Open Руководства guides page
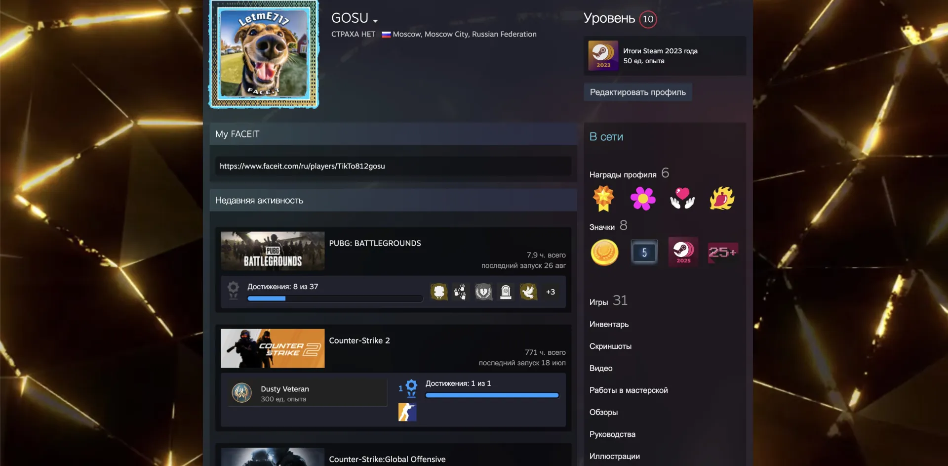948x466 pixels. click(612, 434)
